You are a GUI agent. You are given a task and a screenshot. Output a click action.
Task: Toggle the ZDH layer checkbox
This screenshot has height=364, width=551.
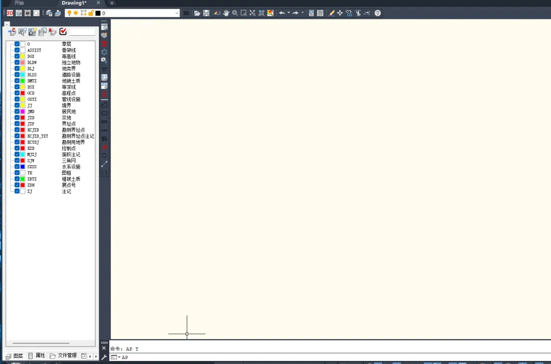coord(17,185)
